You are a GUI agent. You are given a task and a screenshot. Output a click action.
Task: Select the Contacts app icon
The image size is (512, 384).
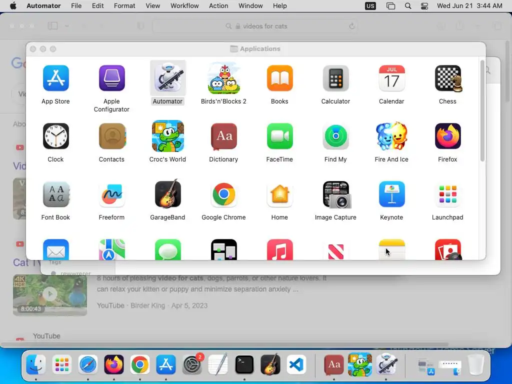(111, 136)
